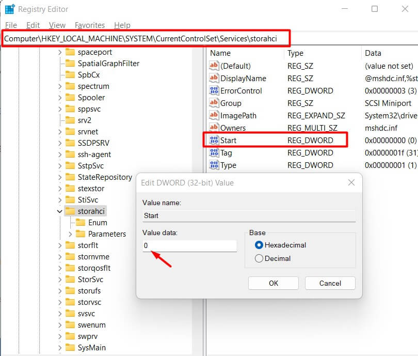The image size is (418, 356).
Task: Select the DisplayName string value icon
Action: [x=214, y=78]
